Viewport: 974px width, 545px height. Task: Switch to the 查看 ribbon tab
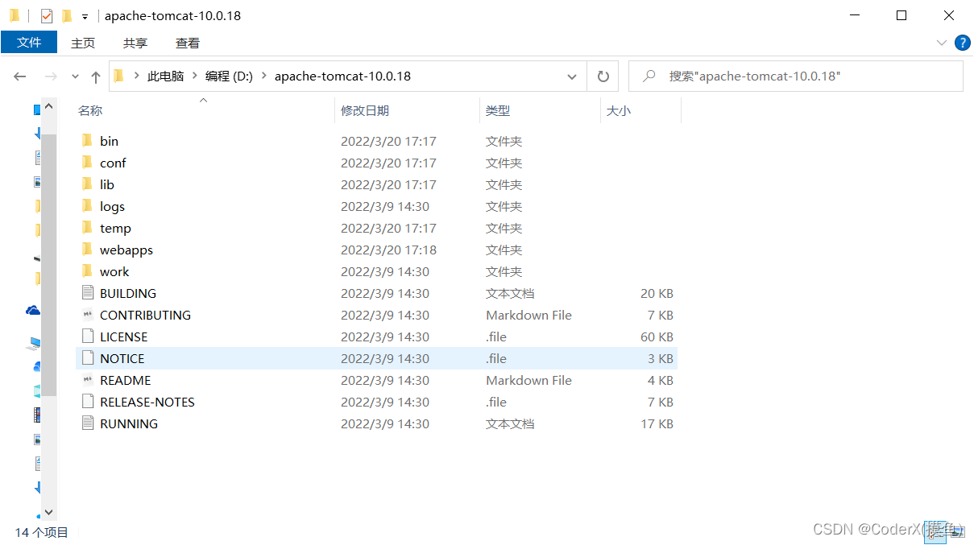188,43
